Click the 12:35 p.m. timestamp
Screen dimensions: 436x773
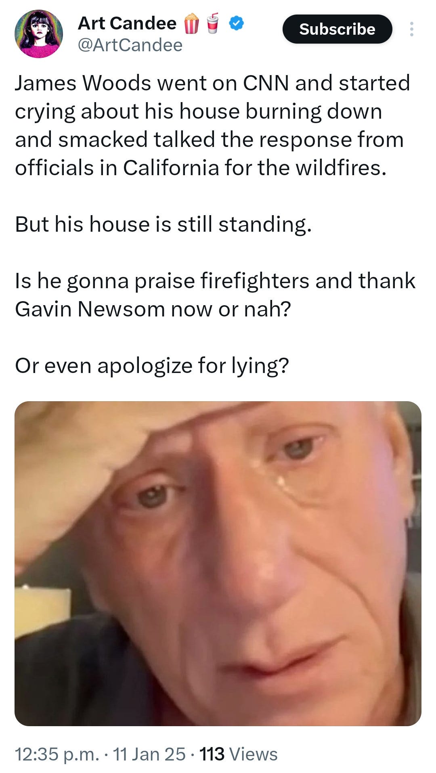coord(57,754)
